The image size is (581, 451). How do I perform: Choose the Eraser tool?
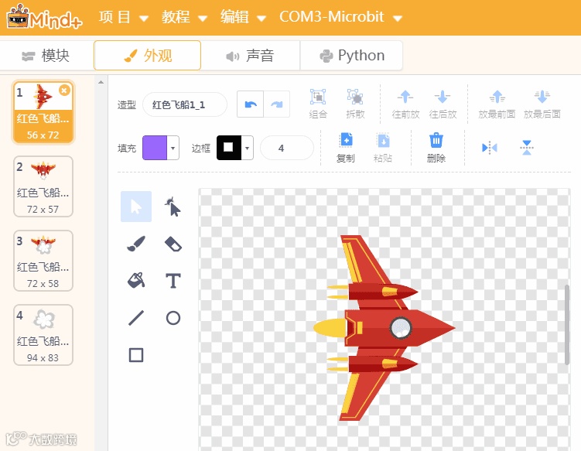pos(173,244)
